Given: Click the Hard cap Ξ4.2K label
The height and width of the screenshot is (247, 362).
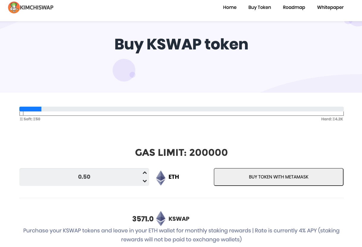Looking at the screenshot, I should 332,119.
